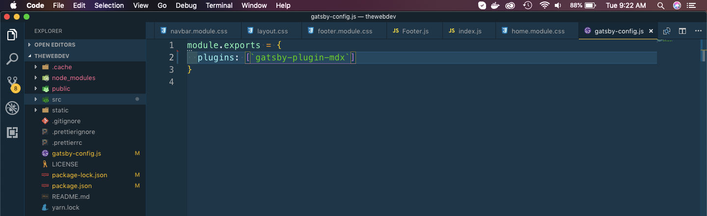Click the gatsby-plugin-mdx string in code
The width and height of the screenshot is (707, 216).
click(300, 57)
